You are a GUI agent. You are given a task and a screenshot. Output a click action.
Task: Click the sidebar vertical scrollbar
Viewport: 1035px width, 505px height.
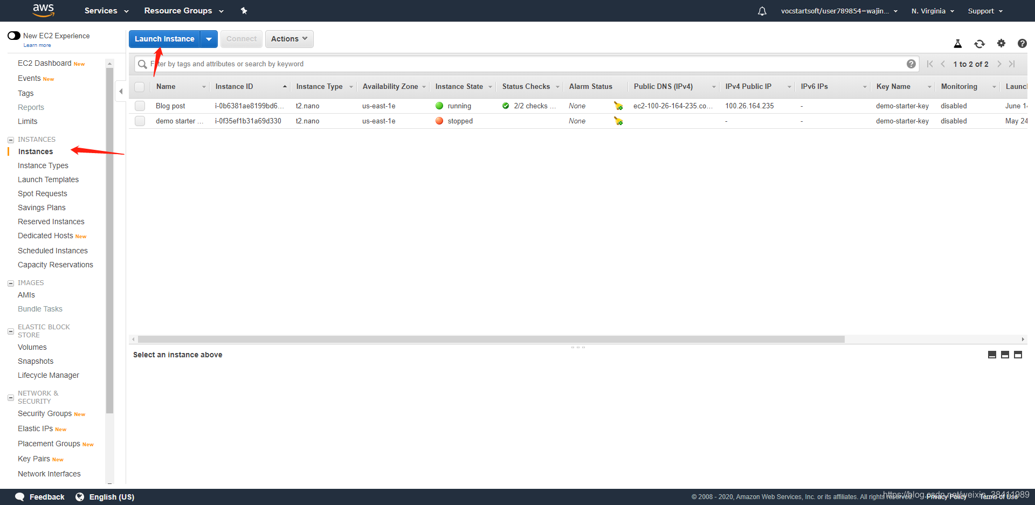pos(110,240)
